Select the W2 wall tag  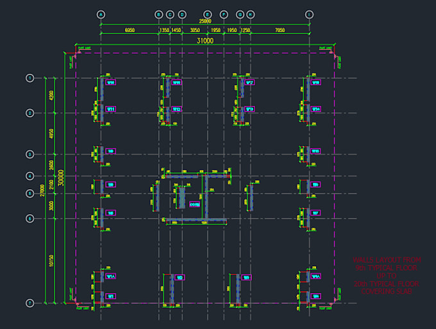coord(180,277)
